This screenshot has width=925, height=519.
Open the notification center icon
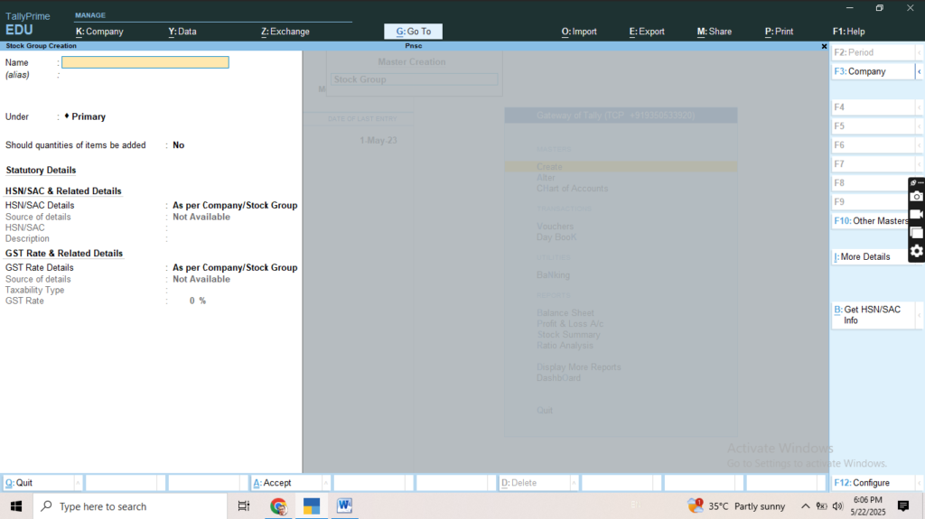pyautogui.click(x=903, y=506)
